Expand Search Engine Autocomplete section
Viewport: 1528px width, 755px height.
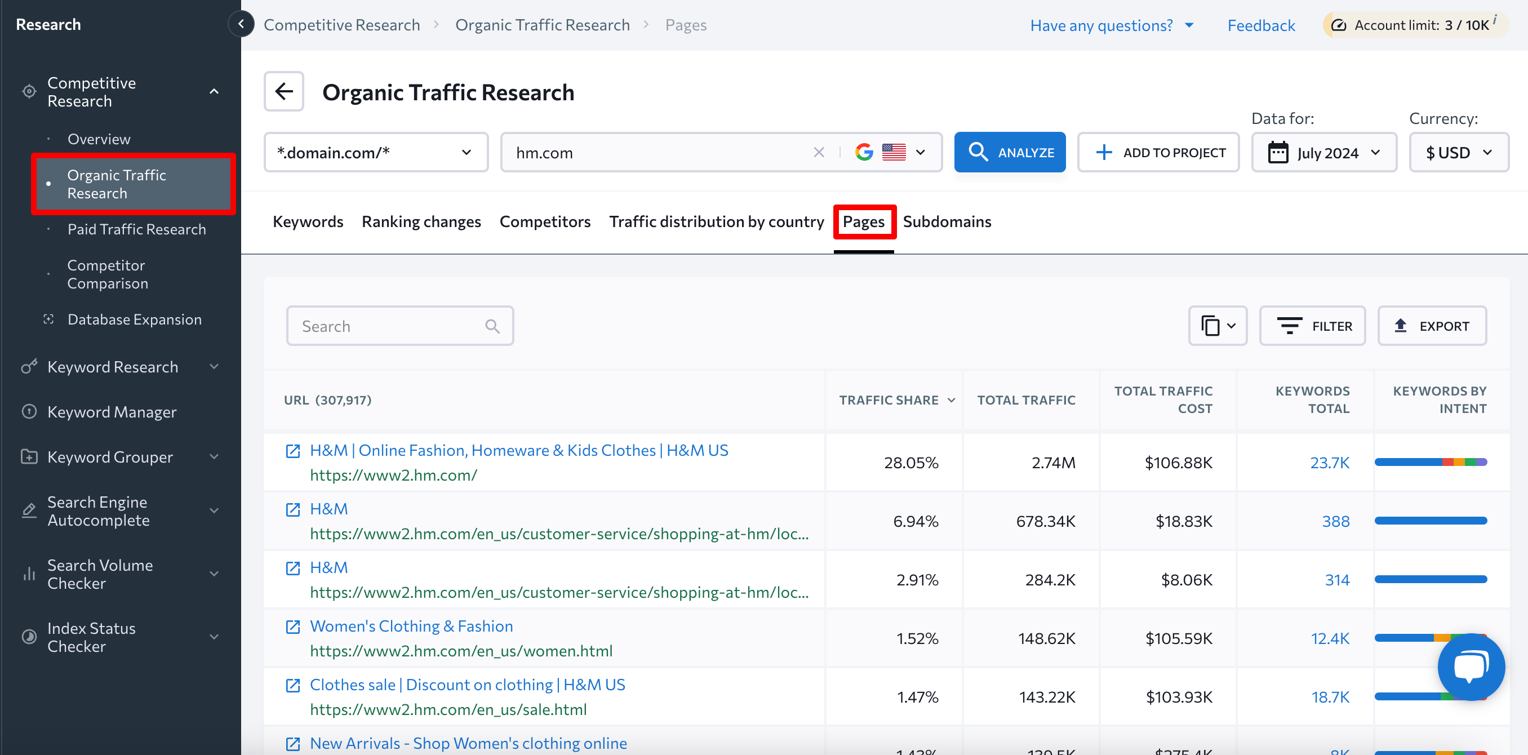(214, 510)
